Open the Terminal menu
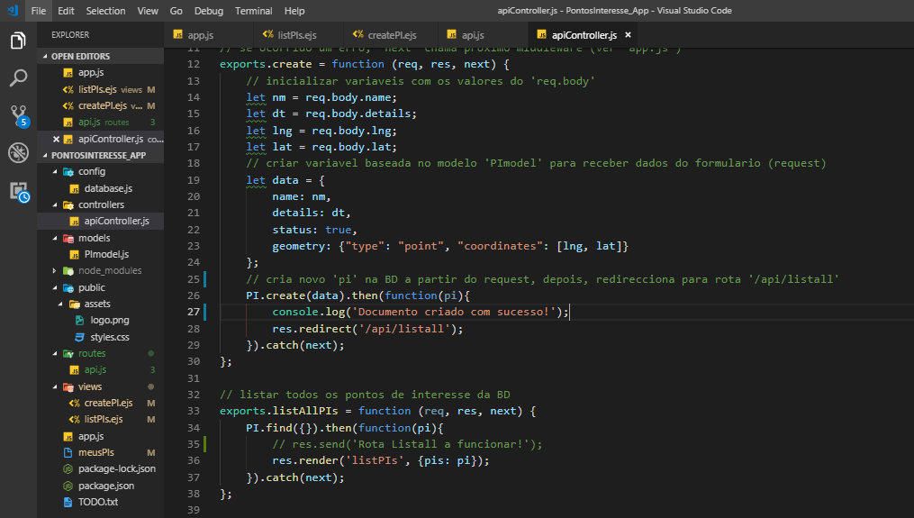This screenshot has width=914, height=518. 253,11
